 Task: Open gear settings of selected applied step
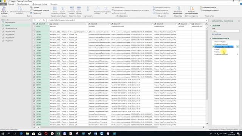coord(237,47)
